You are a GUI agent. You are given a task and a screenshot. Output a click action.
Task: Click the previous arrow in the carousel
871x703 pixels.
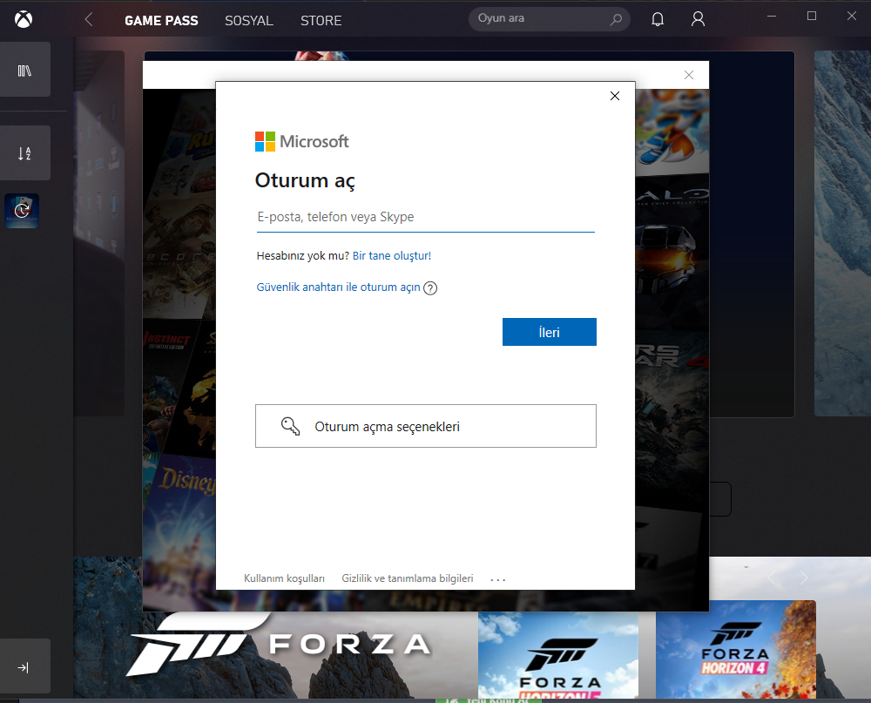coord(772,578)
